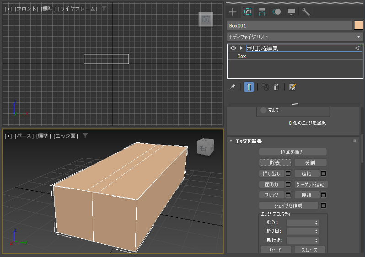Open the [ワイヤフレーム] shading menu
365x257 pixels.
pos(77,9)
